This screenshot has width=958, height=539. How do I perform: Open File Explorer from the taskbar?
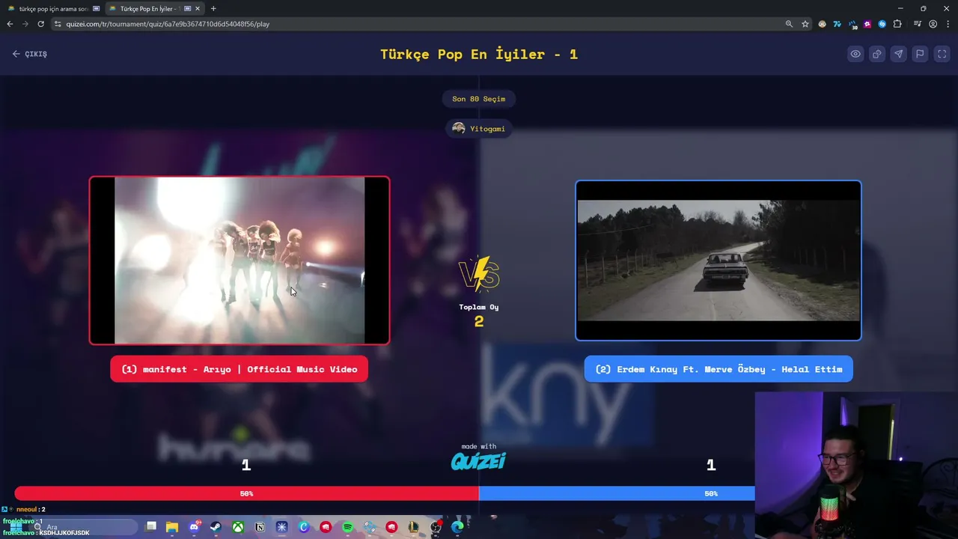[x=172, y=527]
